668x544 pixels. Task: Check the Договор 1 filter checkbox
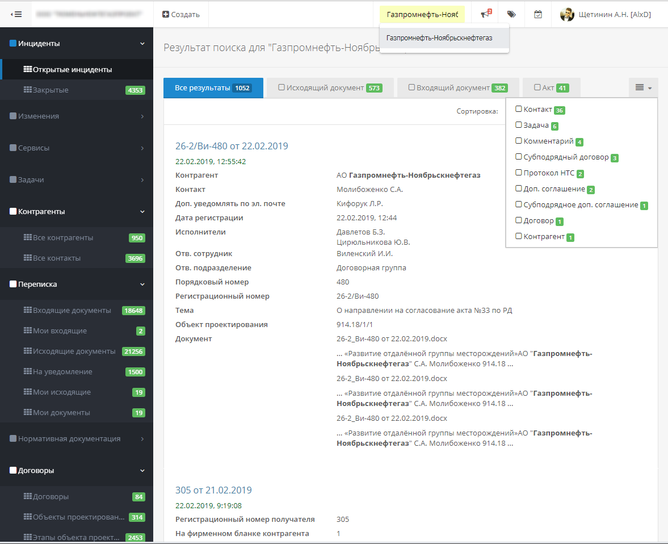(x=519, y=220)
